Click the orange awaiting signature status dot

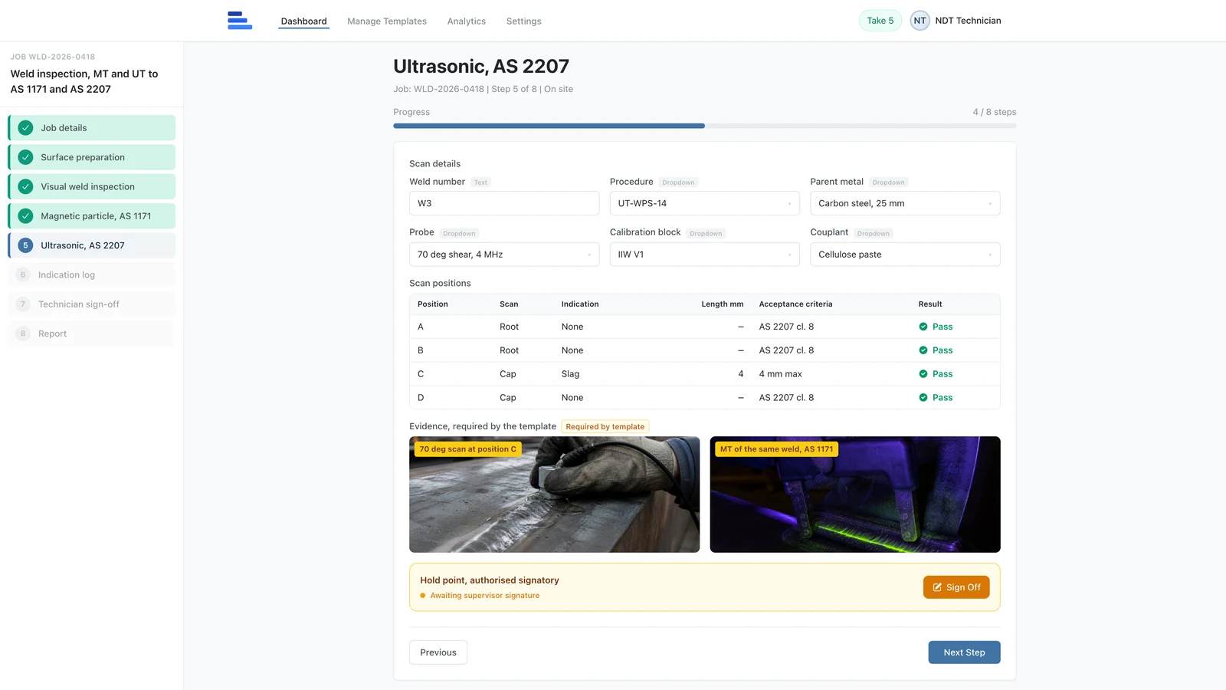[x=423, y=596]
